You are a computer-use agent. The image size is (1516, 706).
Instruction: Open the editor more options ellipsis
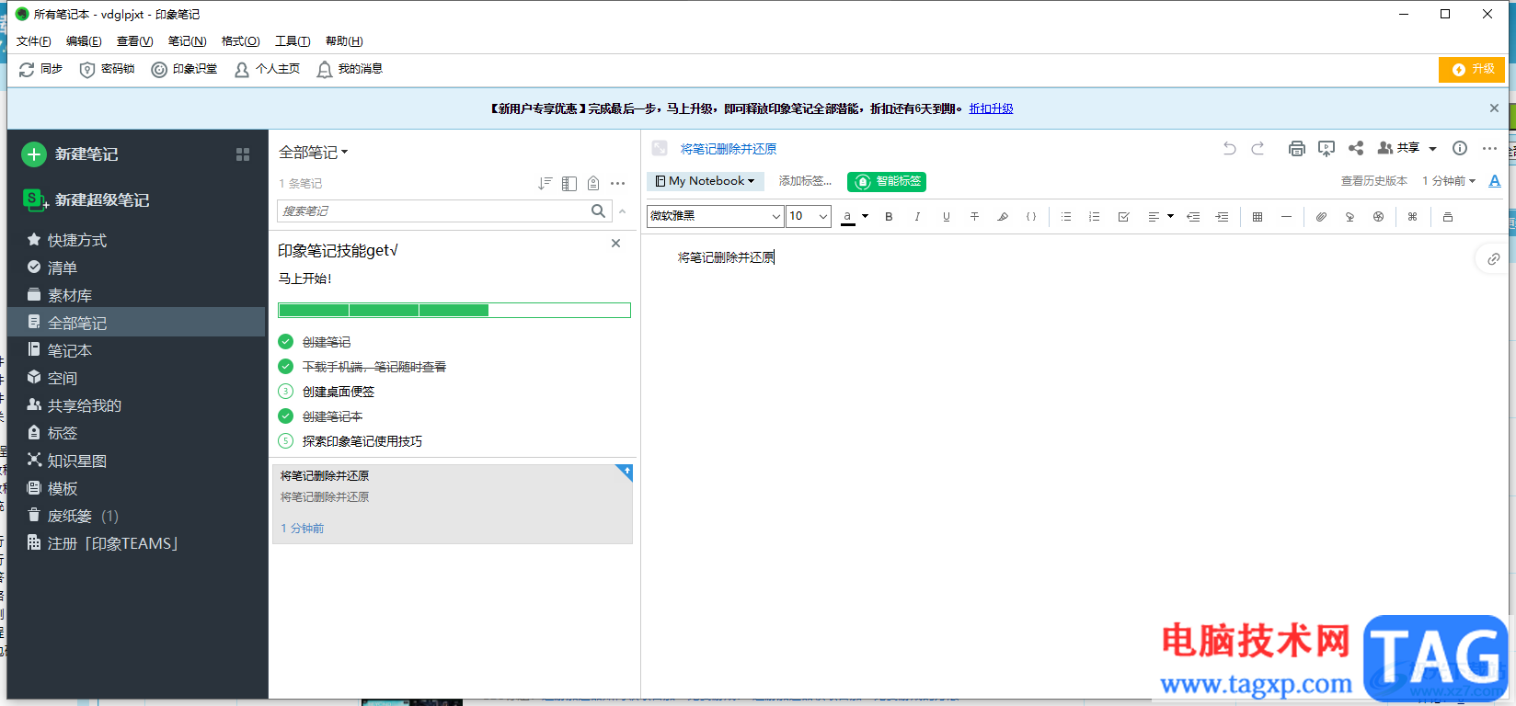[x=1490, y=149]
